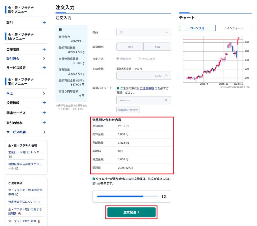Screen dimensions: 257x226
Task: Select グラム指定 radio button
Action: click(139, 59)
